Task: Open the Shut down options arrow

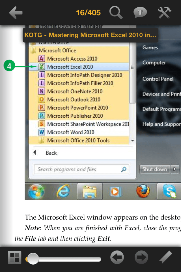Action: coord(174,169)
